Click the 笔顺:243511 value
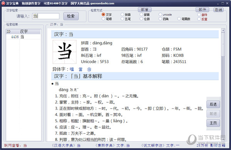 tap(174, 61)
